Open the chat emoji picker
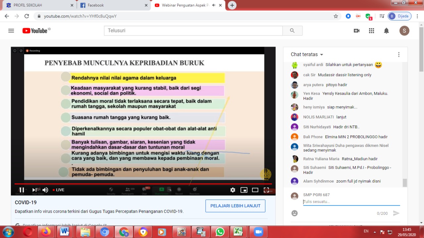This screenshot has width=424, height=238. click(x=294, y=213)
